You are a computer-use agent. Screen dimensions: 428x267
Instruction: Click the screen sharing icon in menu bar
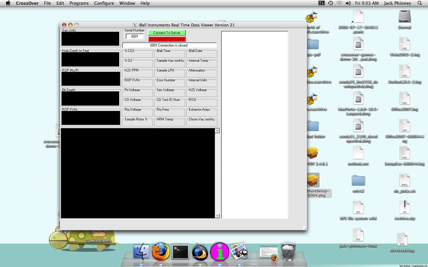coord(322,3)
